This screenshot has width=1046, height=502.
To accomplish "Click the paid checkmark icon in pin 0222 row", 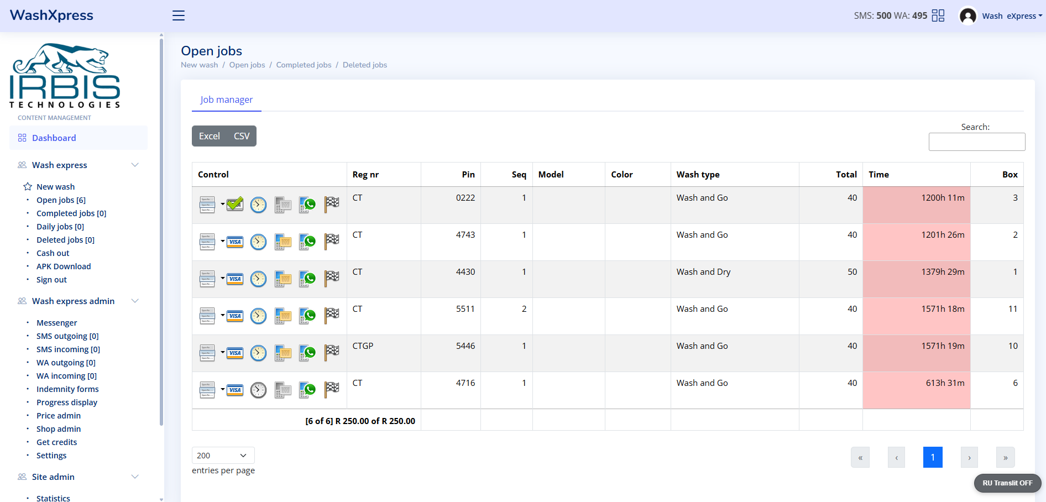I will (x=235, y=205).
